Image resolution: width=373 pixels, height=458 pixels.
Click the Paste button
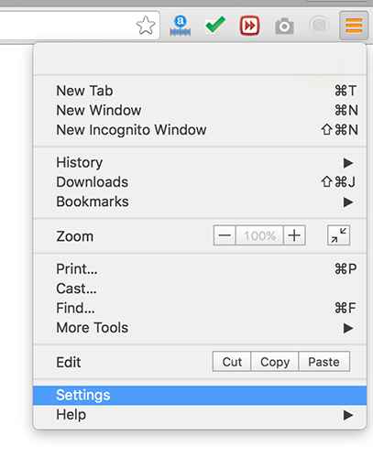click(324, 362)
